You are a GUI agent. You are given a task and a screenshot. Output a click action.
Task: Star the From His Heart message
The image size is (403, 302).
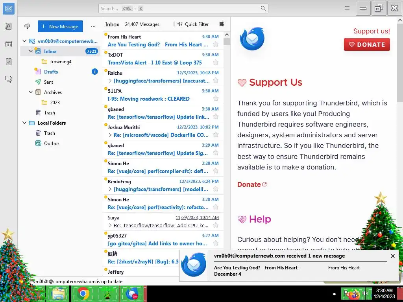point(216,44)
